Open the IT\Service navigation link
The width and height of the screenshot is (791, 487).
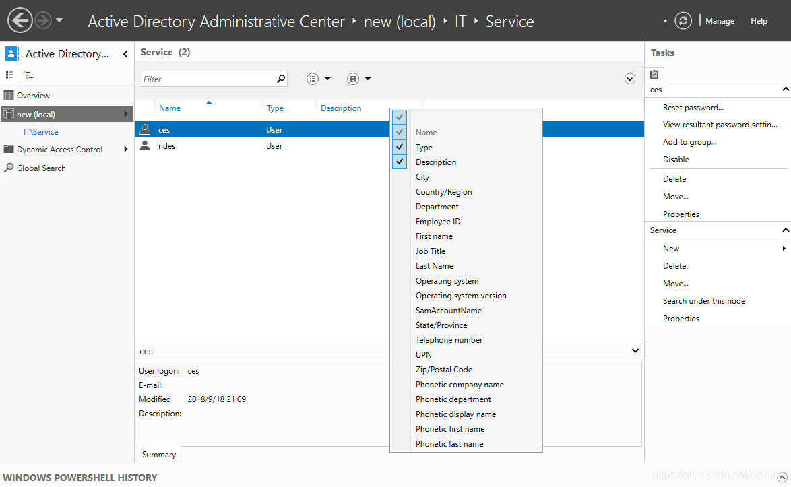tap(41, 131)
